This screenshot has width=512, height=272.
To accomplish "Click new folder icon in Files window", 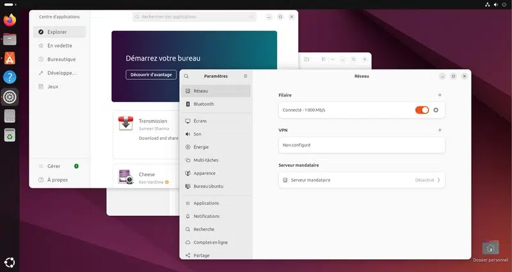I will pyautogui.click(x=307, y=59).
